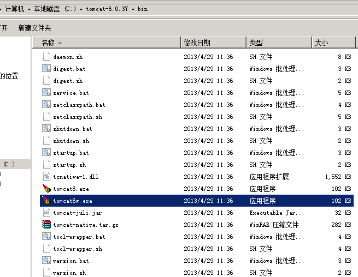Image resolution: width=358 pixels, height=277 pixels.
Task: Click the shutdown.sh file icon
Action: 46,140
